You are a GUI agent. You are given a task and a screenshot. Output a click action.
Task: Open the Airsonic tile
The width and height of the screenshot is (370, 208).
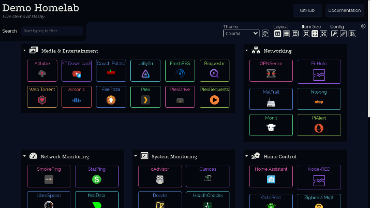pyautogui.click(x=77, y=97)
